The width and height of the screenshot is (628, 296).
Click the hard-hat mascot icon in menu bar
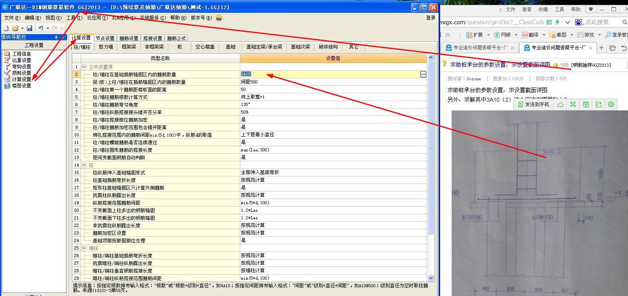click(x=219, y=18)
